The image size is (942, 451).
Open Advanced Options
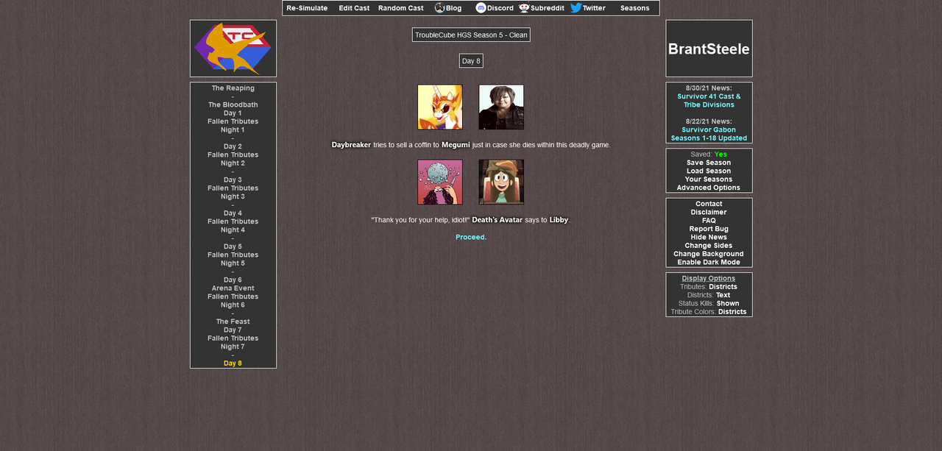coord(709,188)
